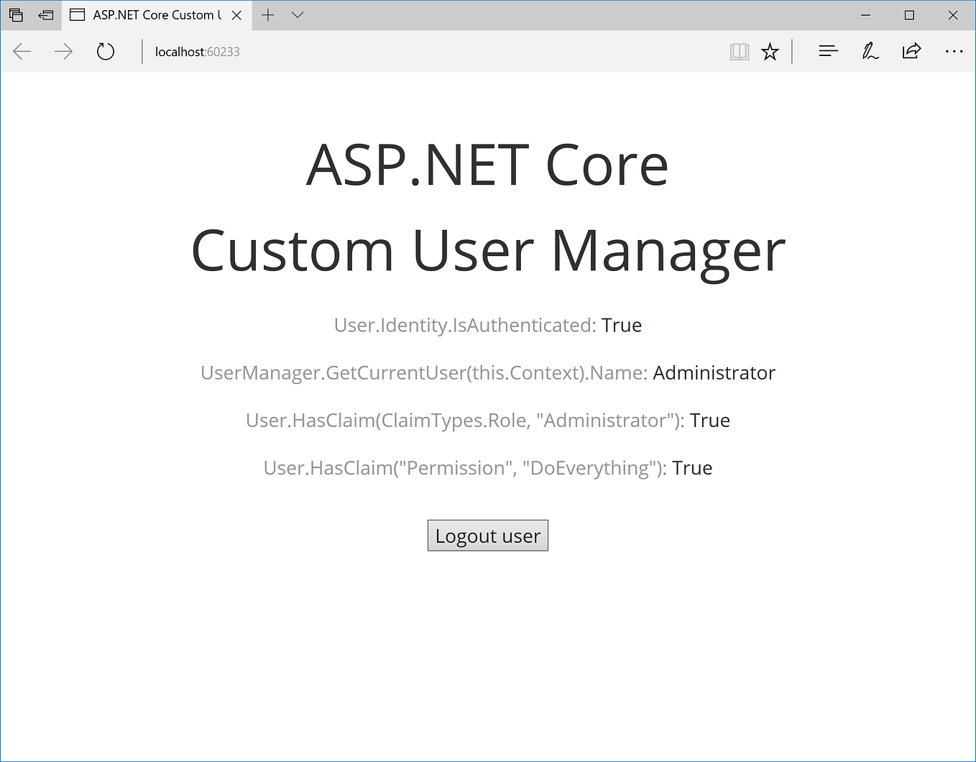976x762 pixels.
Task: Select the localhost address bar
Action: 196,51
